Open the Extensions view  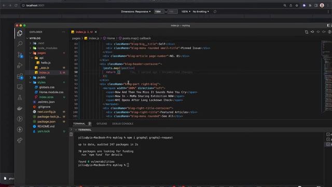20,76
